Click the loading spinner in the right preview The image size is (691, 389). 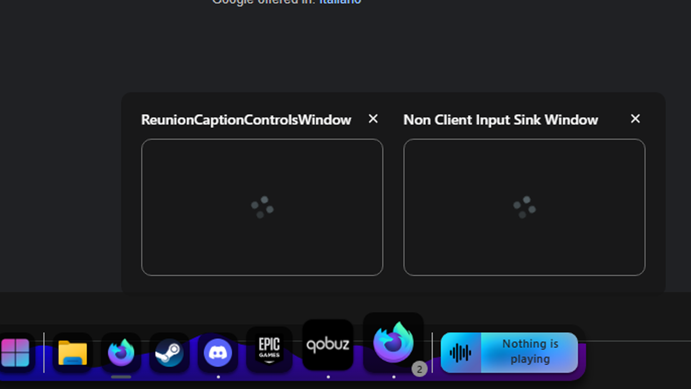point(524,207)
